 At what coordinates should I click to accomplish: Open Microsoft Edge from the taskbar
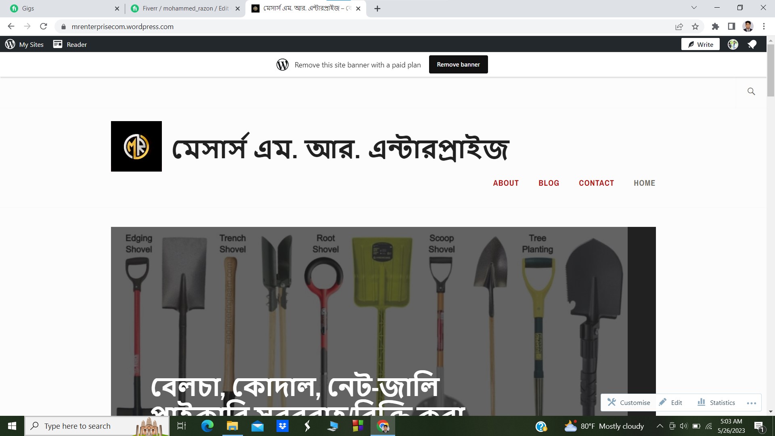207,426
